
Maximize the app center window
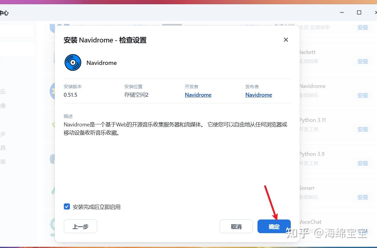pos(359,12)
